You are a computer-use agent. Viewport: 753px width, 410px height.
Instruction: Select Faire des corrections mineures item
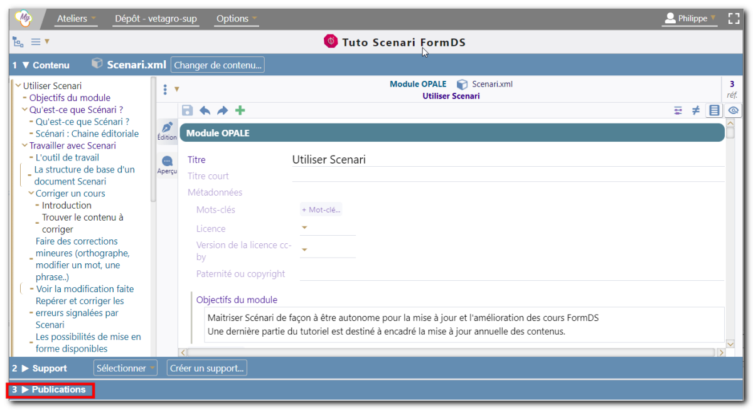coord(82,259)
